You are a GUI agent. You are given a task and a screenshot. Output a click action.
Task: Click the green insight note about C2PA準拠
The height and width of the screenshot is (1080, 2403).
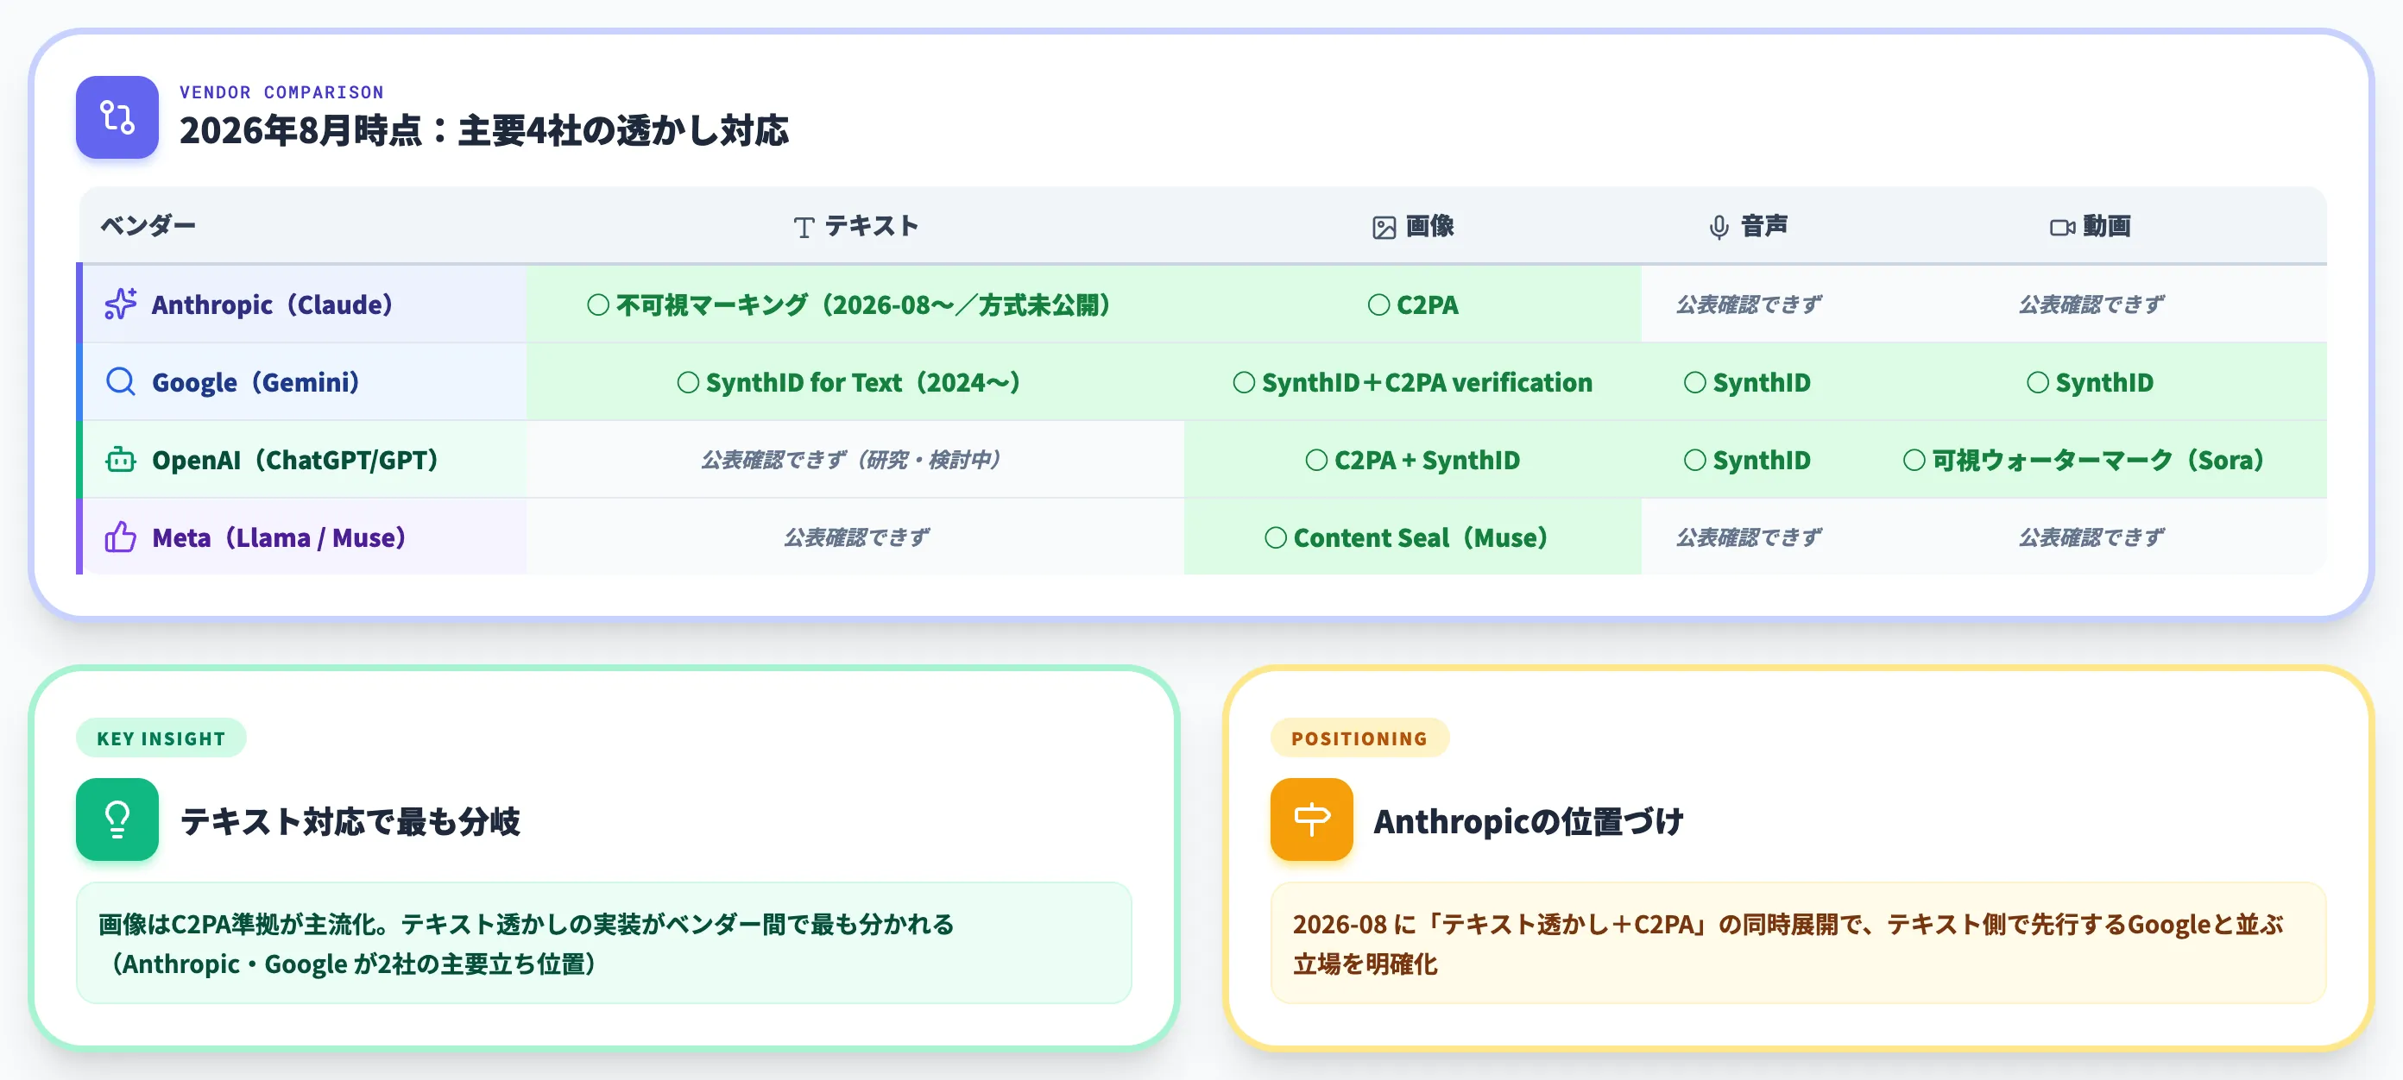603,943
